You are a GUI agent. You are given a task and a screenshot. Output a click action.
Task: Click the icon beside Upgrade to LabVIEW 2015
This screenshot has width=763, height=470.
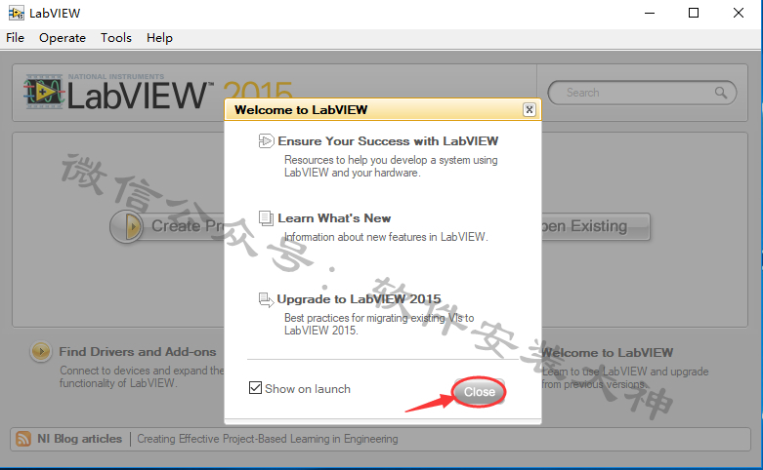(x=266, y=299)
